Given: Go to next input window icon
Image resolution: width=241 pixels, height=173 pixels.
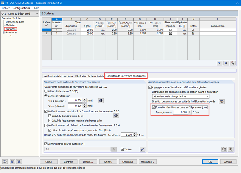Looking at the screenshot, I should [x=19, y=162].
